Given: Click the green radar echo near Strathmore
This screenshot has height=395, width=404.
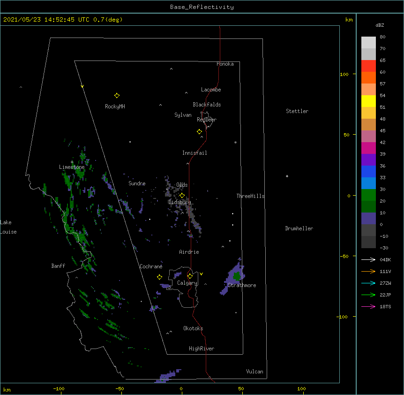Looking at the screenshot, I should click(237, 276).
